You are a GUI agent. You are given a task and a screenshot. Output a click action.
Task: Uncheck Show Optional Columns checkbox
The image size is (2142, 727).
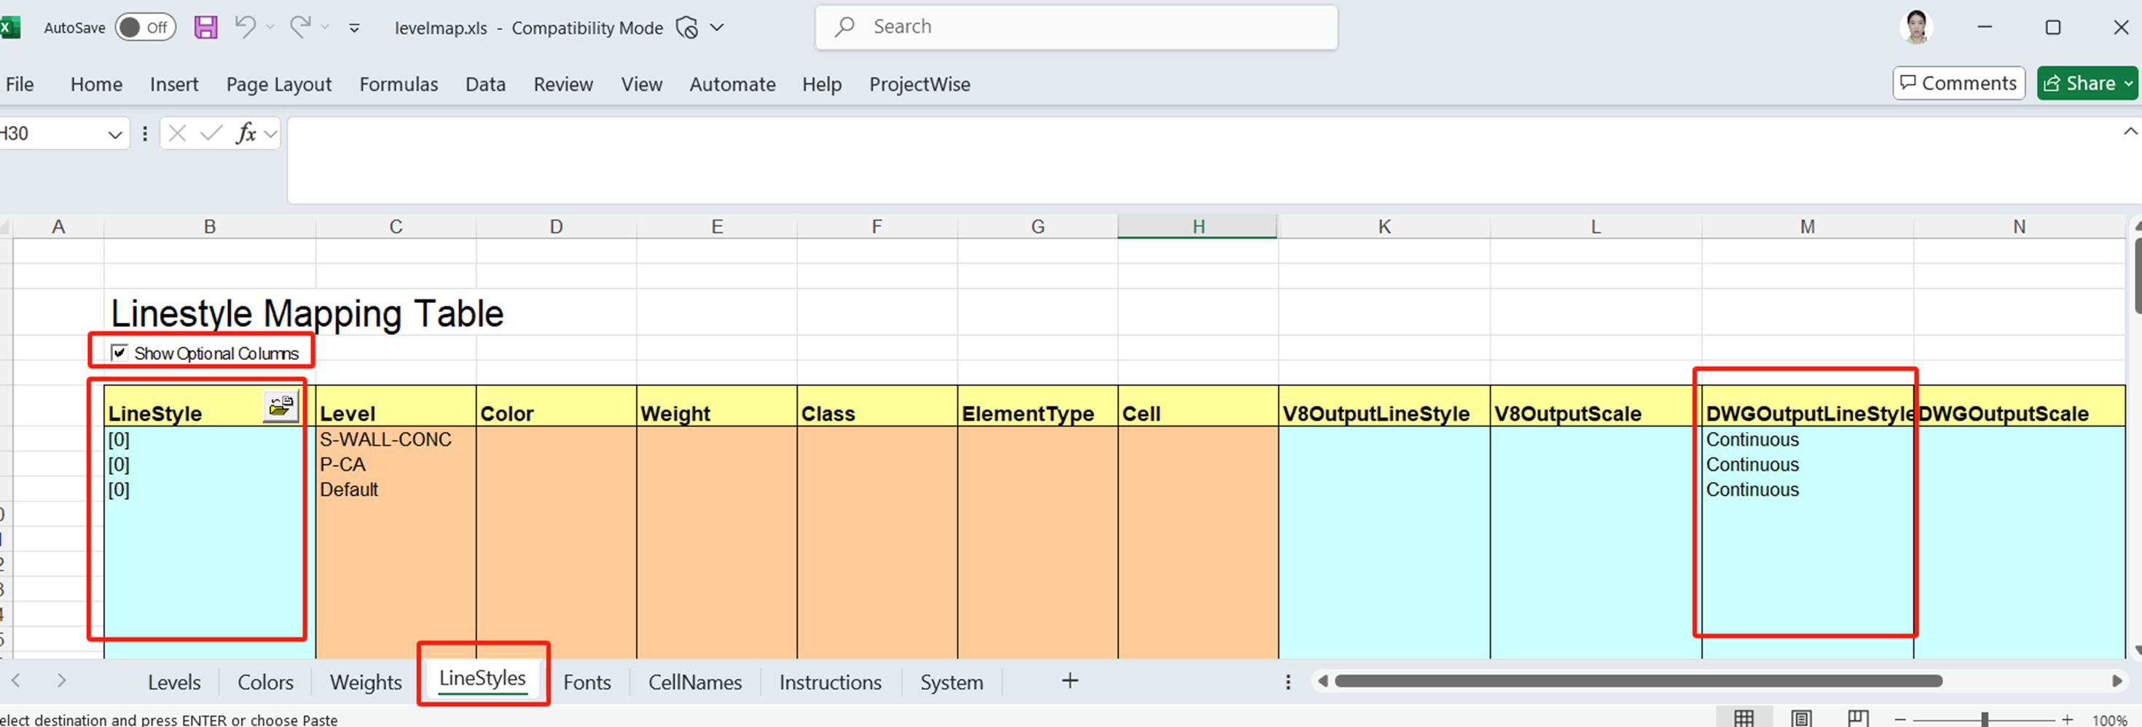pyautogui.click(x=119, y=353)
